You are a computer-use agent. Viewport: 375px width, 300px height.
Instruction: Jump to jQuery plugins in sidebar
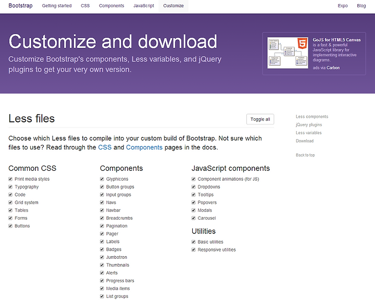point(309,124)
